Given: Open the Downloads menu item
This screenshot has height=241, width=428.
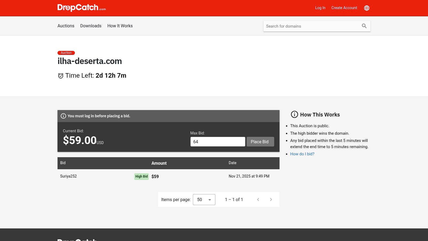Looking at the screenshot, I should (x=91, y=26).
